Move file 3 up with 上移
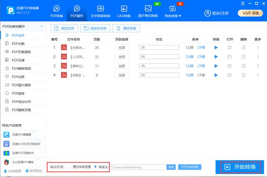Screen dimensions: 267x177 click(x=189, y=66)
